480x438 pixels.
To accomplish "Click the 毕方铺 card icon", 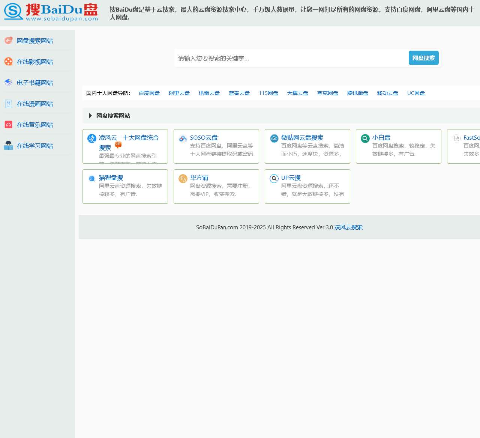I will 183,179.
